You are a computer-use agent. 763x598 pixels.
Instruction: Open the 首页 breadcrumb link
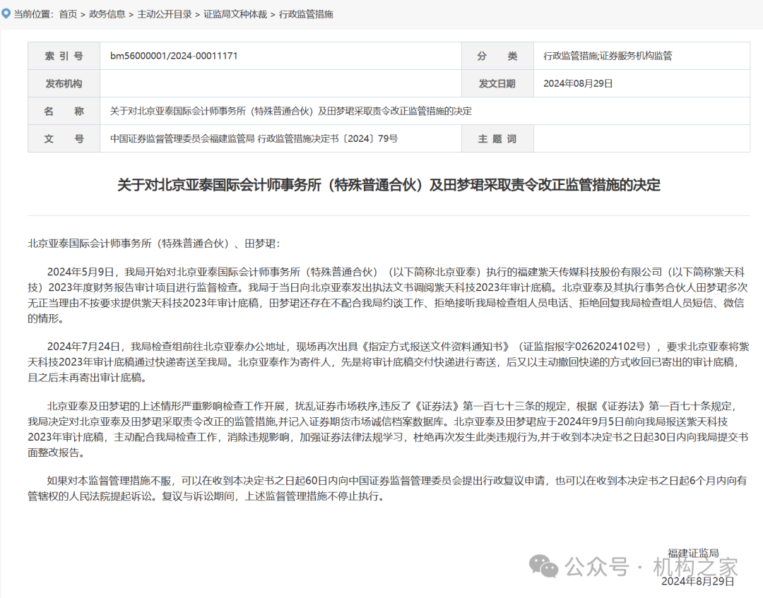[68, 14]
